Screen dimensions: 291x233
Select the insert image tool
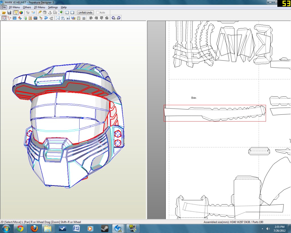(36, 18)
